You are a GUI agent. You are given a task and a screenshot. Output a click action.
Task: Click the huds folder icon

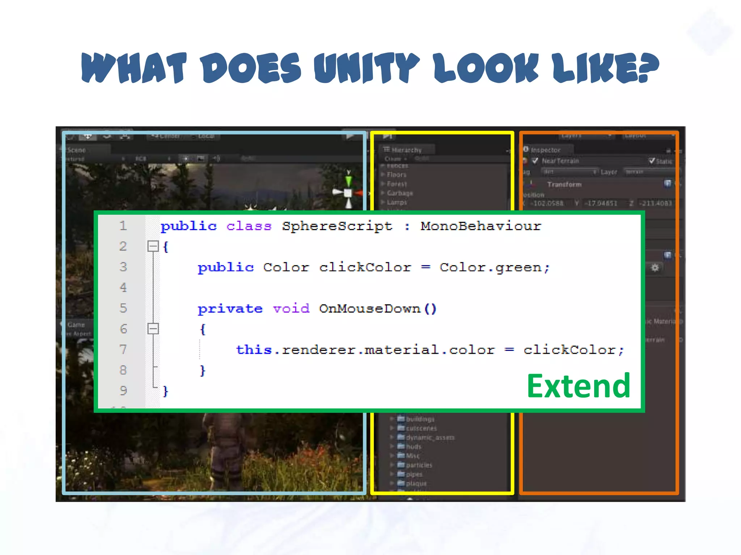click(401, 446)
